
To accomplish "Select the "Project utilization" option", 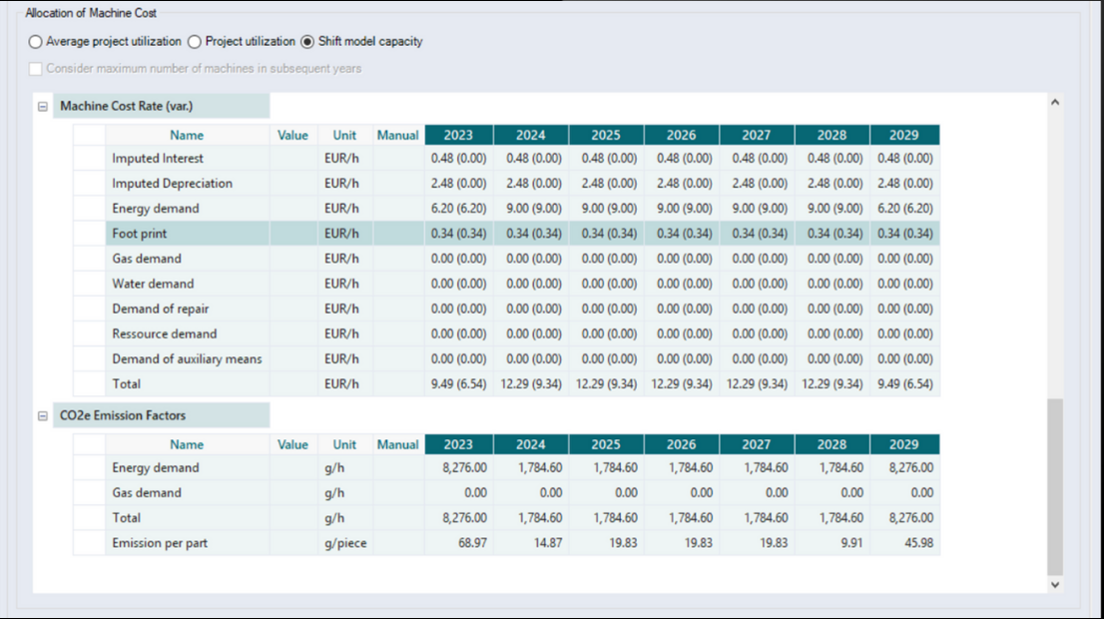I will click(x=194, y=42).
